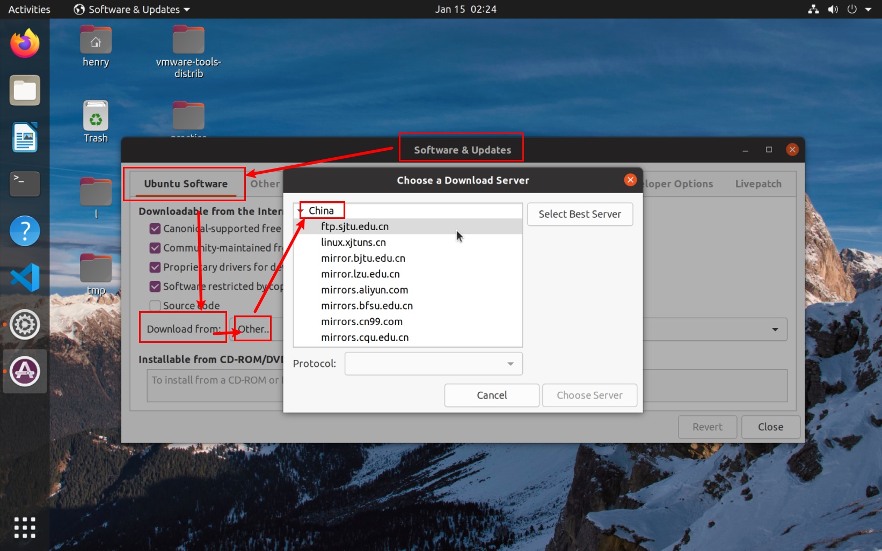This screenshot has width=882, height=551.
Task: Select server mirrors.bfsu.edu.cn
Action: coord(407,306)
